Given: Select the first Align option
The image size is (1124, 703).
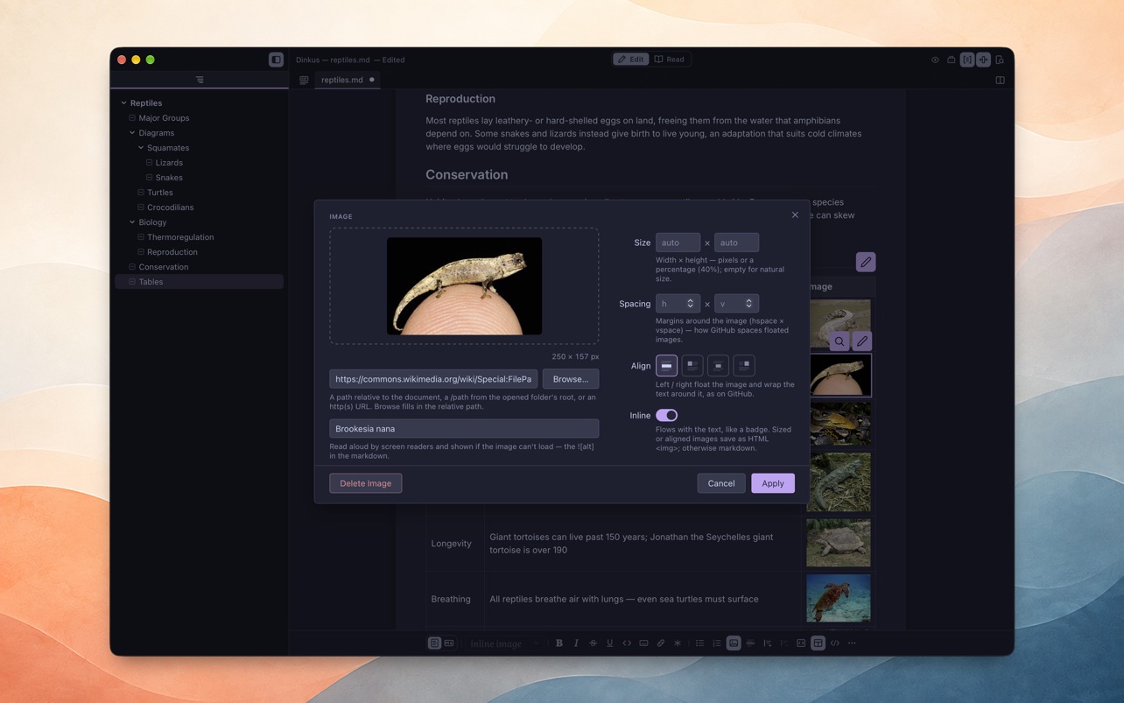Looking at the screenshot, I should pos(666,365).
